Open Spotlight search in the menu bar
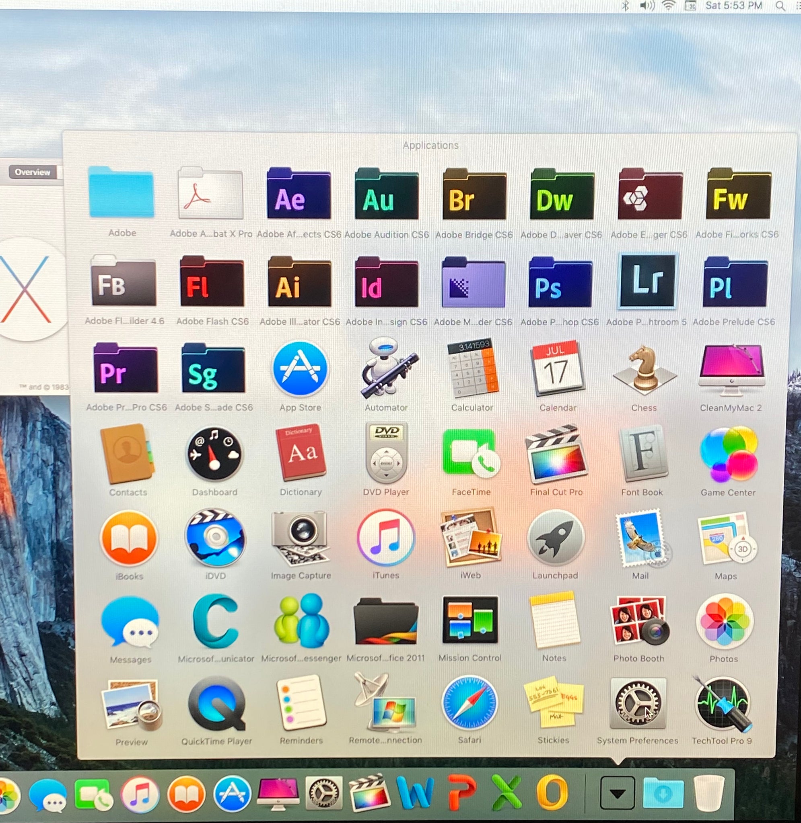The height and width of the screenshot is (823, 801). (x=780, y=6)
